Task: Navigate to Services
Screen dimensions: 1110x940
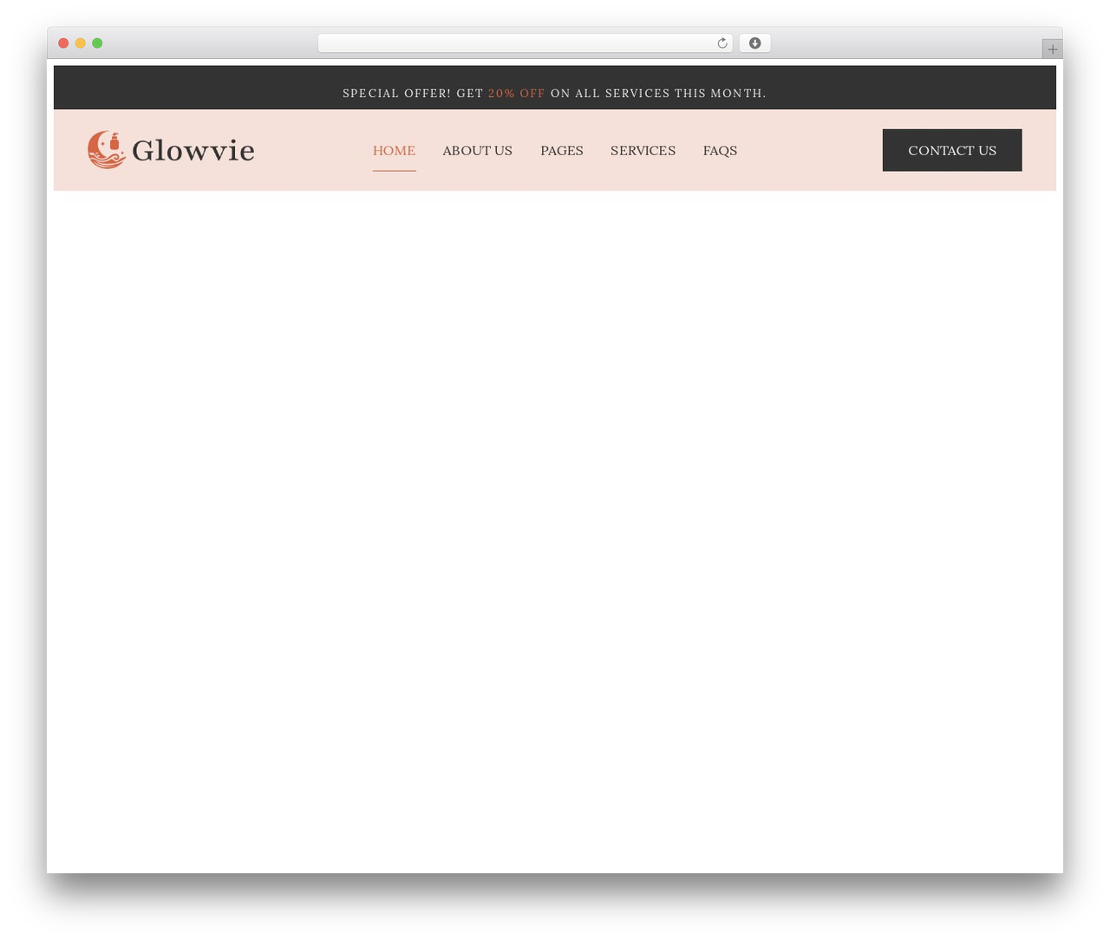Action: tap(643, 150)
